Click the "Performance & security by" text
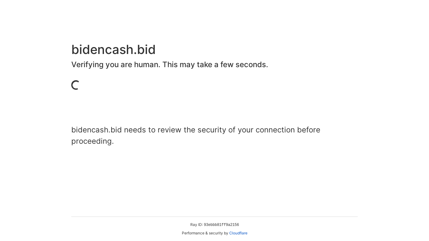 click(x=205, y=233)
